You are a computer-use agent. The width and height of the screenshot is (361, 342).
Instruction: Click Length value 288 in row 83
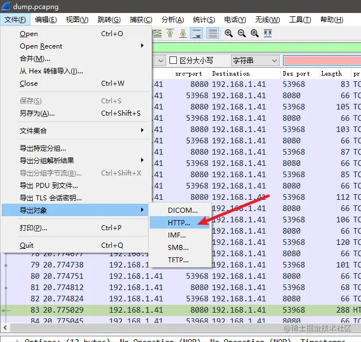[x=343, y=310]
